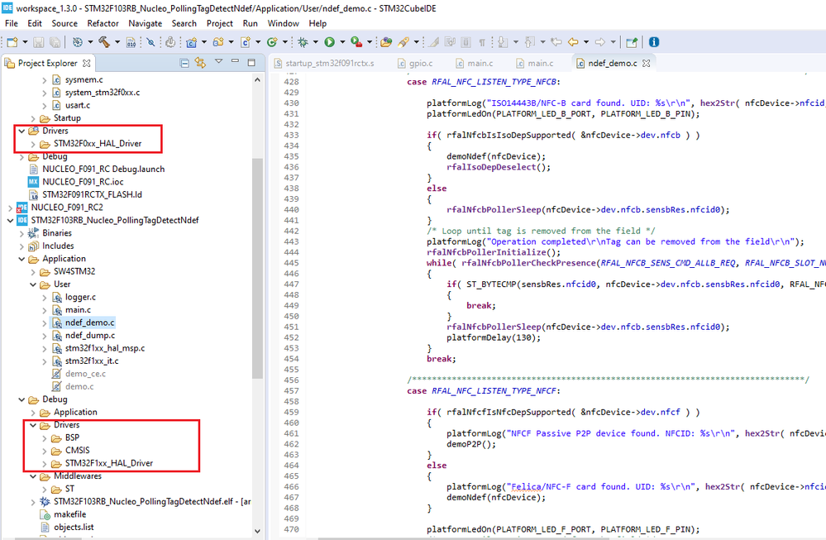The image size is (826, 540).
Task: Expand the SW4STM32 folder
Action: 33,272
